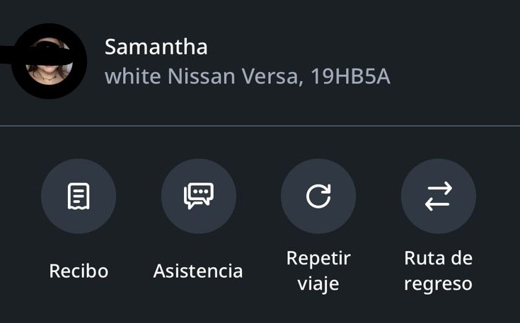
Task: Click the word Versa in the vehicle description
Action: click(x=270, y=76)
